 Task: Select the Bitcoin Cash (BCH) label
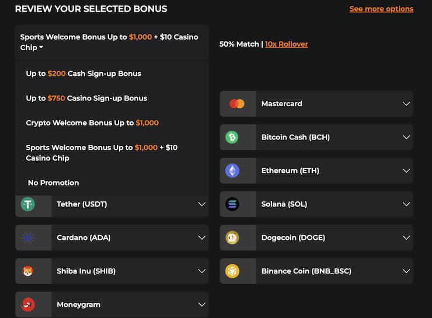(295, 137)
